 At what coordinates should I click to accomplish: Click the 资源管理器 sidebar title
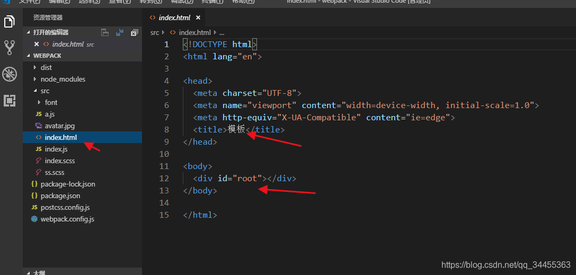pos(48,17)
